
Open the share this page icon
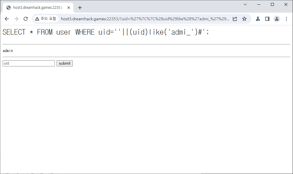pos(235,19)
